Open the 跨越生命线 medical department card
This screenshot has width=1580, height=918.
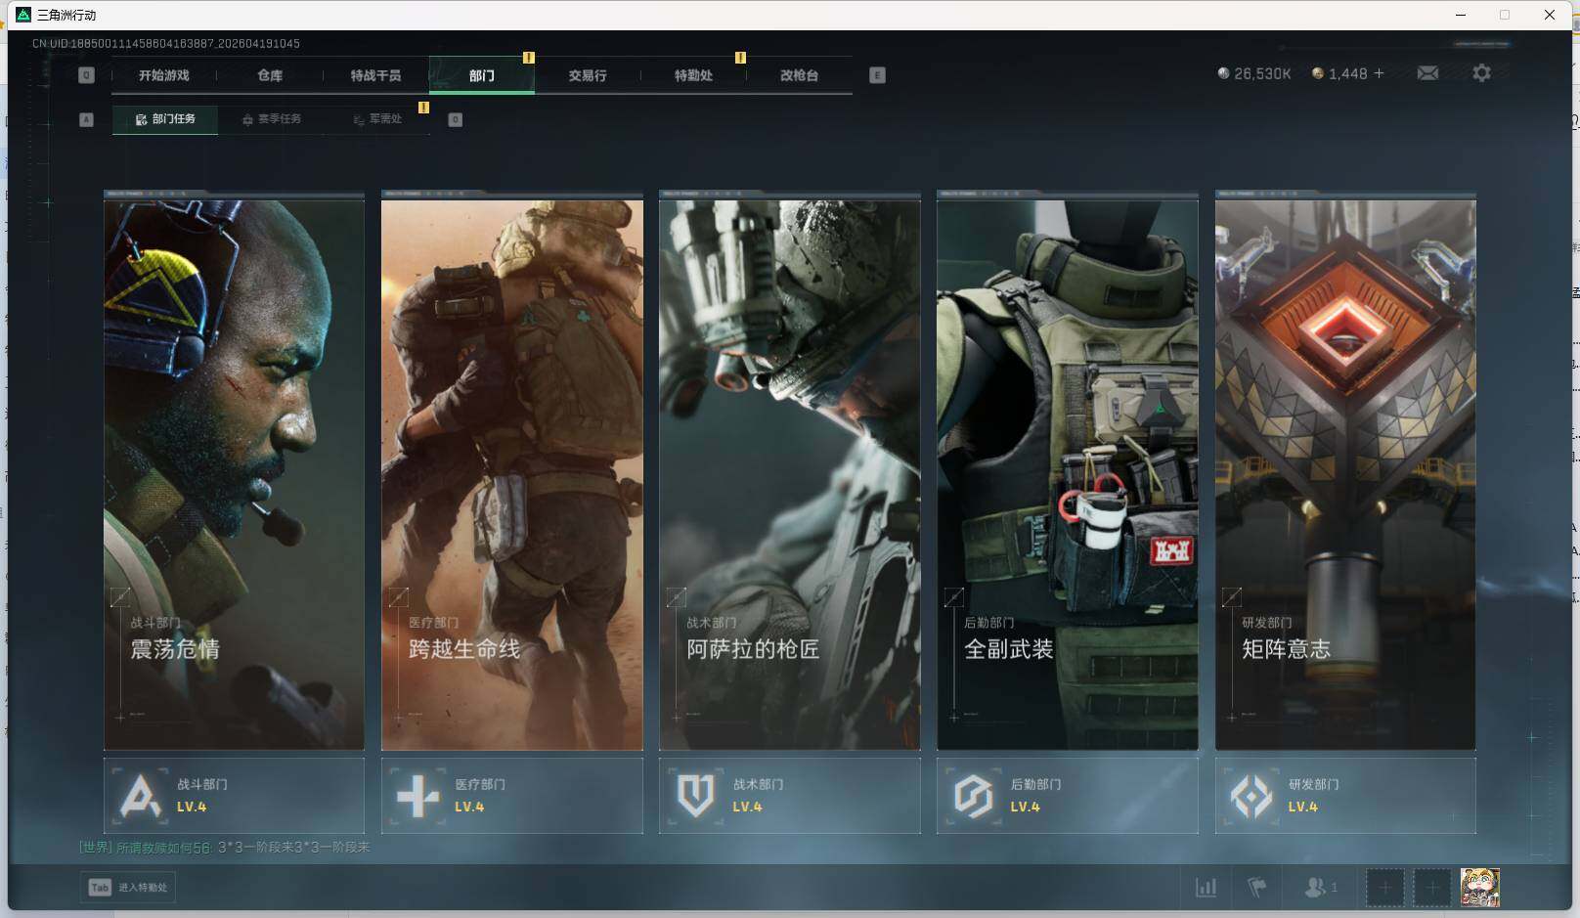(512, 474)
